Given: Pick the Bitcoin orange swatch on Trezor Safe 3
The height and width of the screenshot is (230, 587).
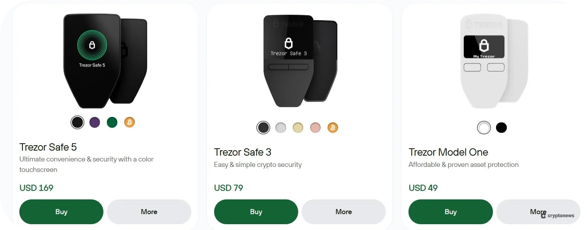Looking at the screenshot, I should pos(333,127).
